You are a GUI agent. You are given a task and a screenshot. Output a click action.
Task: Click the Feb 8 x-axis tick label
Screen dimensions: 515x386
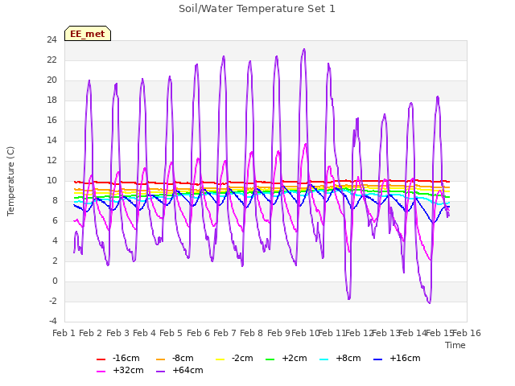pos(251,333)
